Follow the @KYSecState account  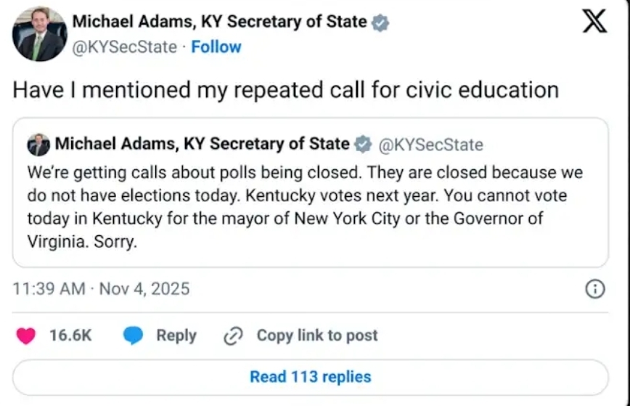click(216, 47)
